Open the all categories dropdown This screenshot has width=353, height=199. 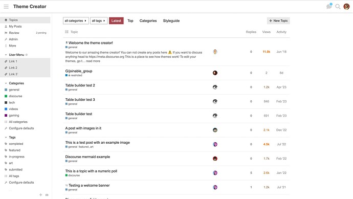tap(76, 20)
